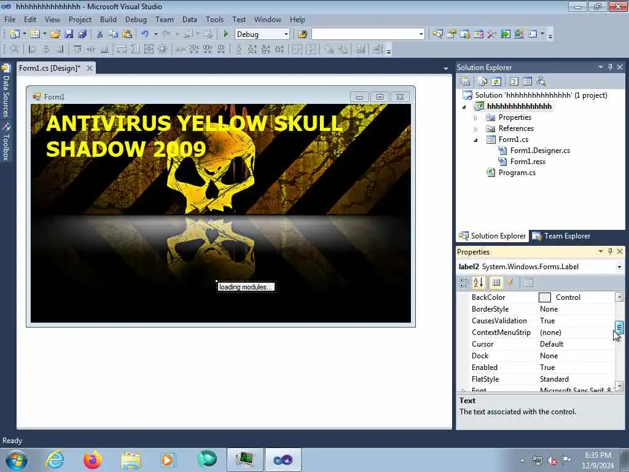Image resolution: width=629 pixels, height=472 pixels.
Task: Select Program.cs in Solution Explorer
Action: [x=517, y=173]
